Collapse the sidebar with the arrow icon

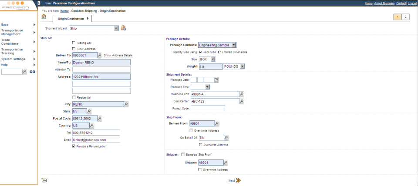(39, 3)
